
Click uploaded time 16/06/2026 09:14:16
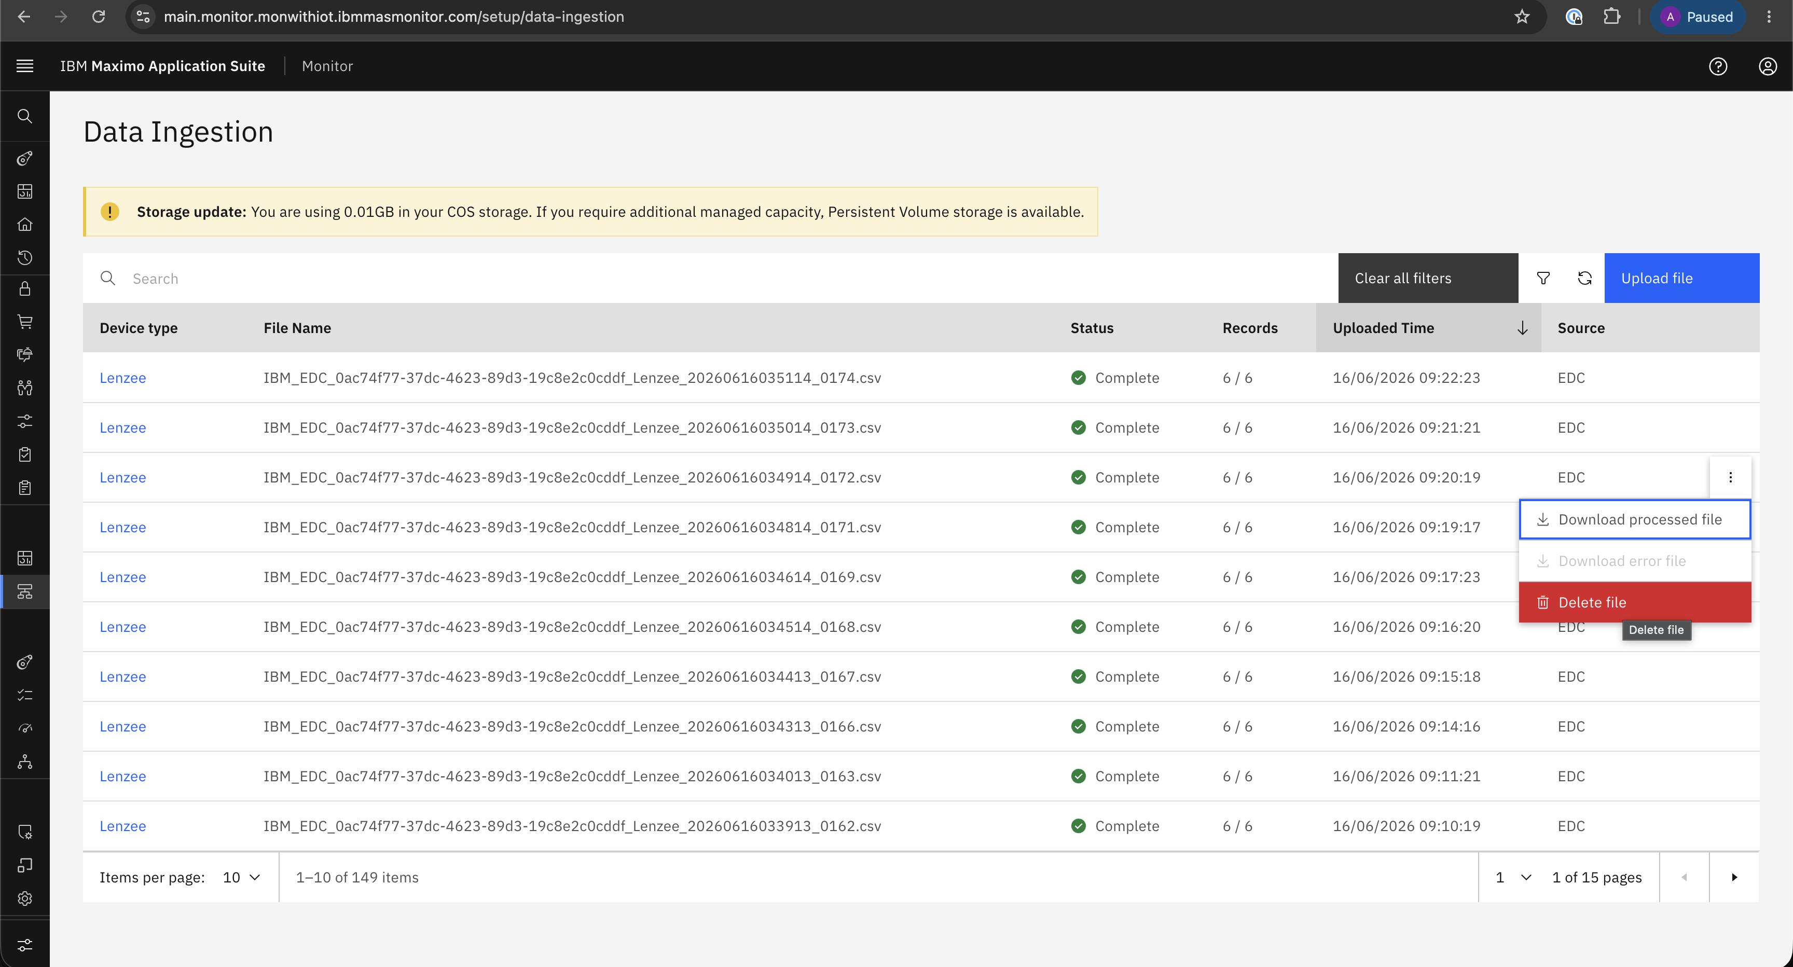[1406, 726]
